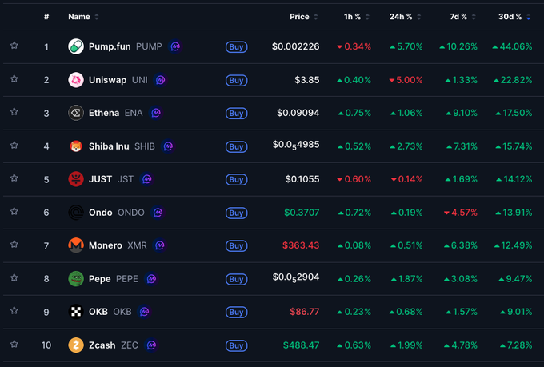
Task: Open the Zcash coin page link
Action: tap(102, 345)
